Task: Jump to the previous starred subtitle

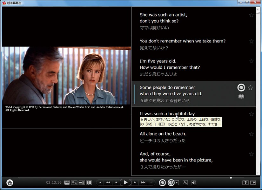Action: [100, 183]
